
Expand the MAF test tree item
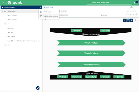point(6,32)
